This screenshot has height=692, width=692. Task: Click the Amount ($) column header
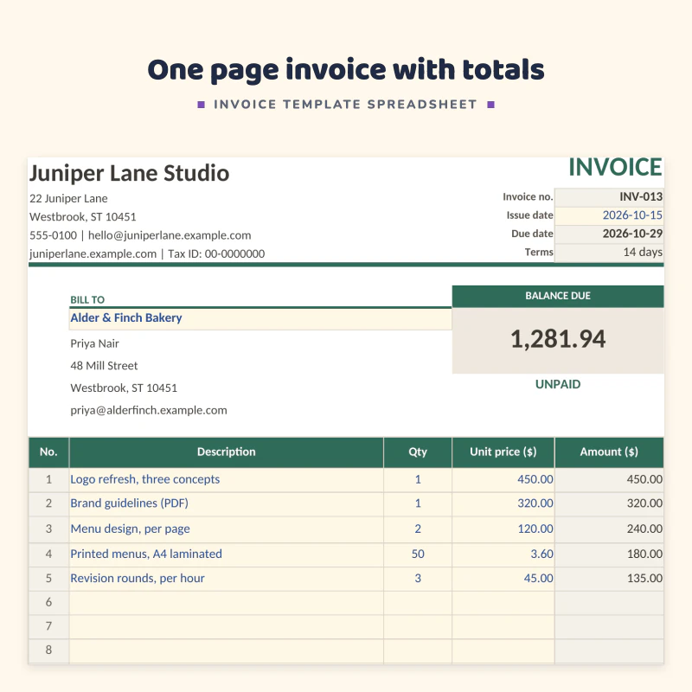[x=609, y=452]
